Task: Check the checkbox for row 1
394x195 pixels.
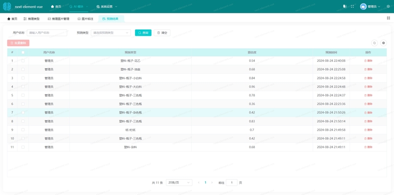Action: click(x=23, y=60)
